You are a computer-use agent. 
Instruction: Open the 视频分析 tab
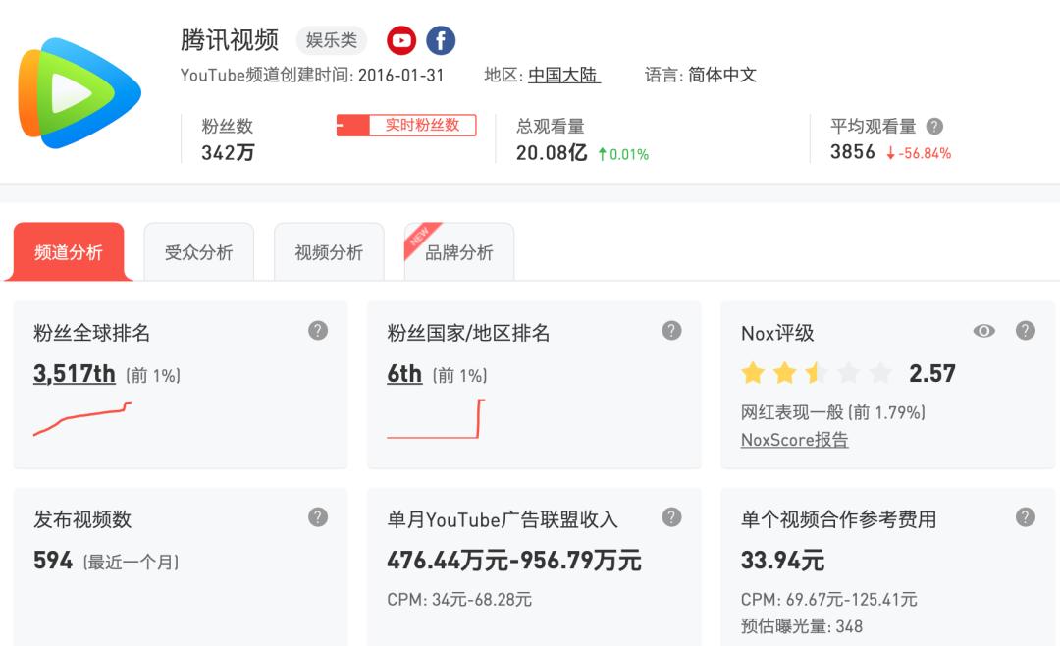coord(328,251)
